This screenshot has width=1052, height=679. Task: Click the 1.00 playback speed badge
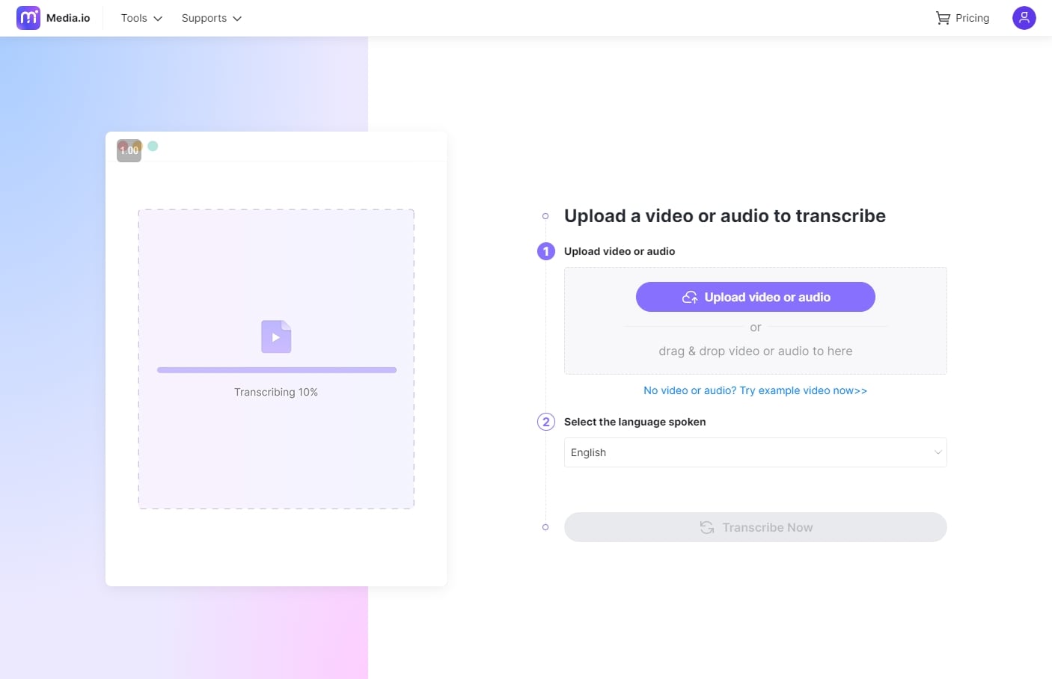coord(129,150)
